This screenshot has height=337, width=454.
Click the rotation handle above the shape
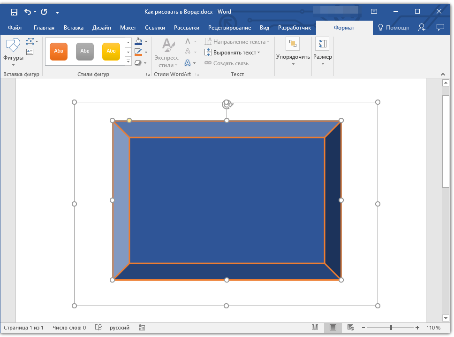click(227, 104)
